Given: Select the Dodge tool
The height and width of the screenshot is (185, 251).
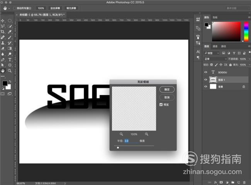Looking at the screenshot, I should click(10, 54).
